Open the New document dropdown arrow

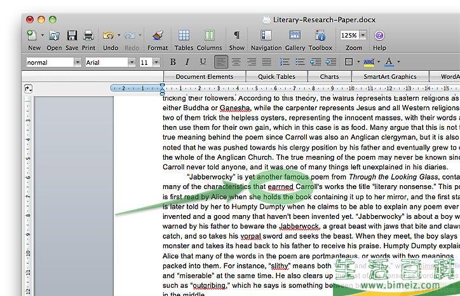pyautogui.click(x=42, y=35)
